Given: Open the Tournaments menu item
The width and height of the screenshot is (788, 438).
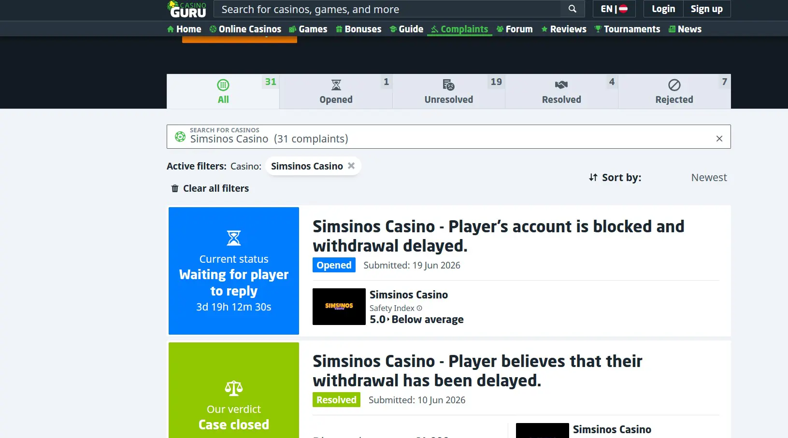Looking at the screenshot, I should [627, 29].
